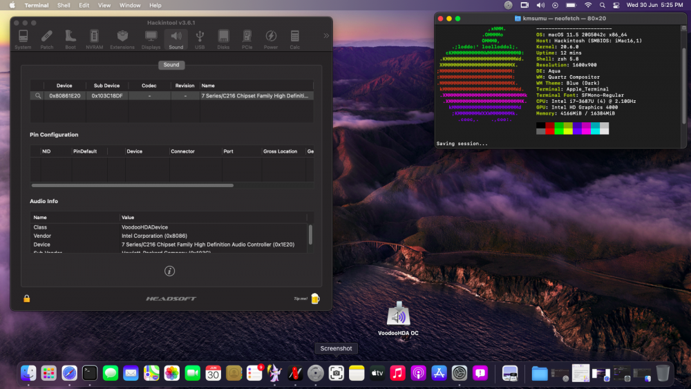Open the Edit menu

(84, 6)
